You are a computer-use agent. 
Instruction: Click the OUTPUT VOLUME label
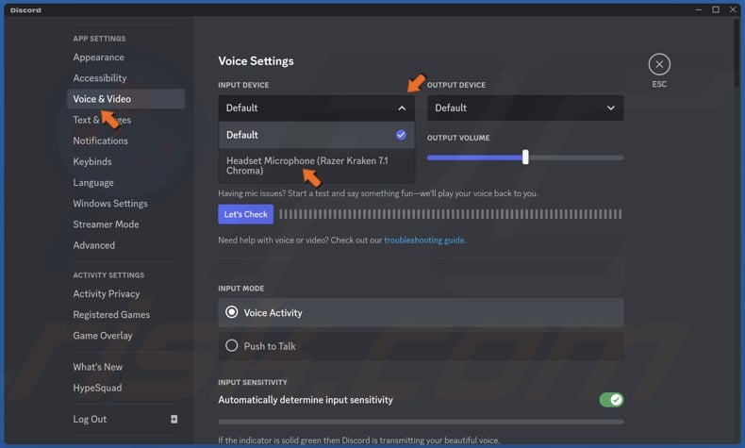click(x=458, y=138)
